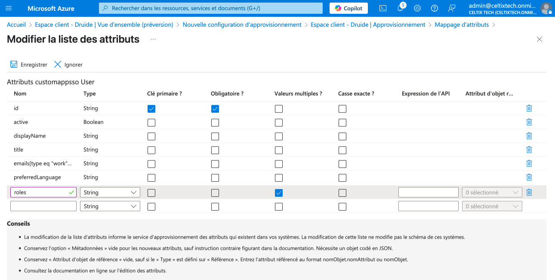The image size is (555, 280).
Task: Open the settings gear in header
Action: pos(417,9)
